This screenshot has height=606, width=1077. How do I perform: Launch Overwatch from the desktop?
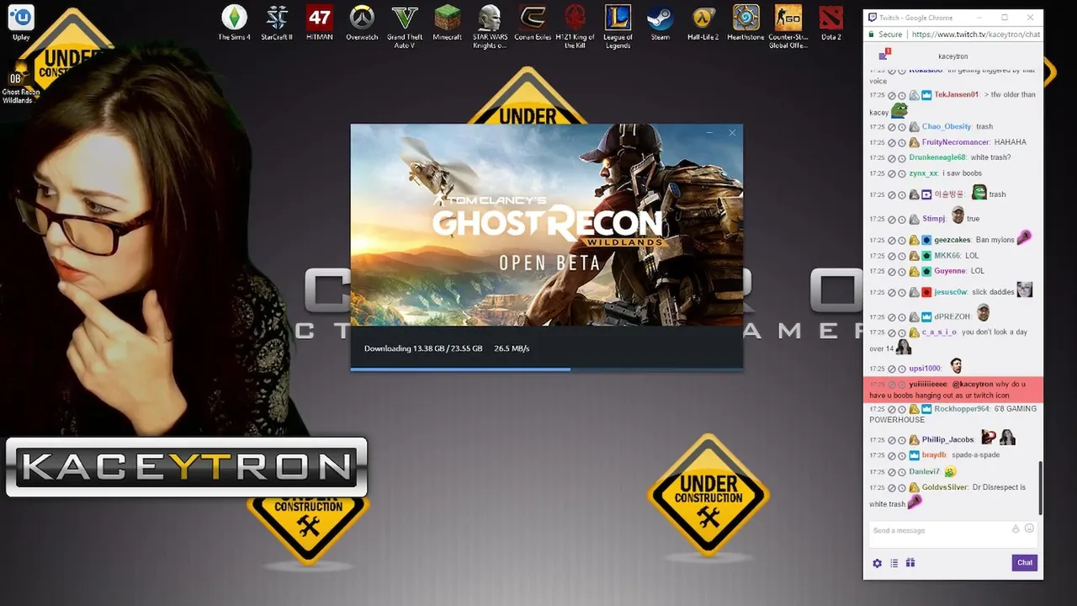tap(362, 23)
